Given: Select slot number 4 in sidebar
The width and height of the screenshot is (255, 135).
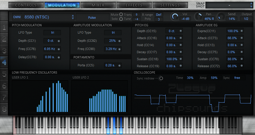Looking at the screenshot, I should click(4, 62).
